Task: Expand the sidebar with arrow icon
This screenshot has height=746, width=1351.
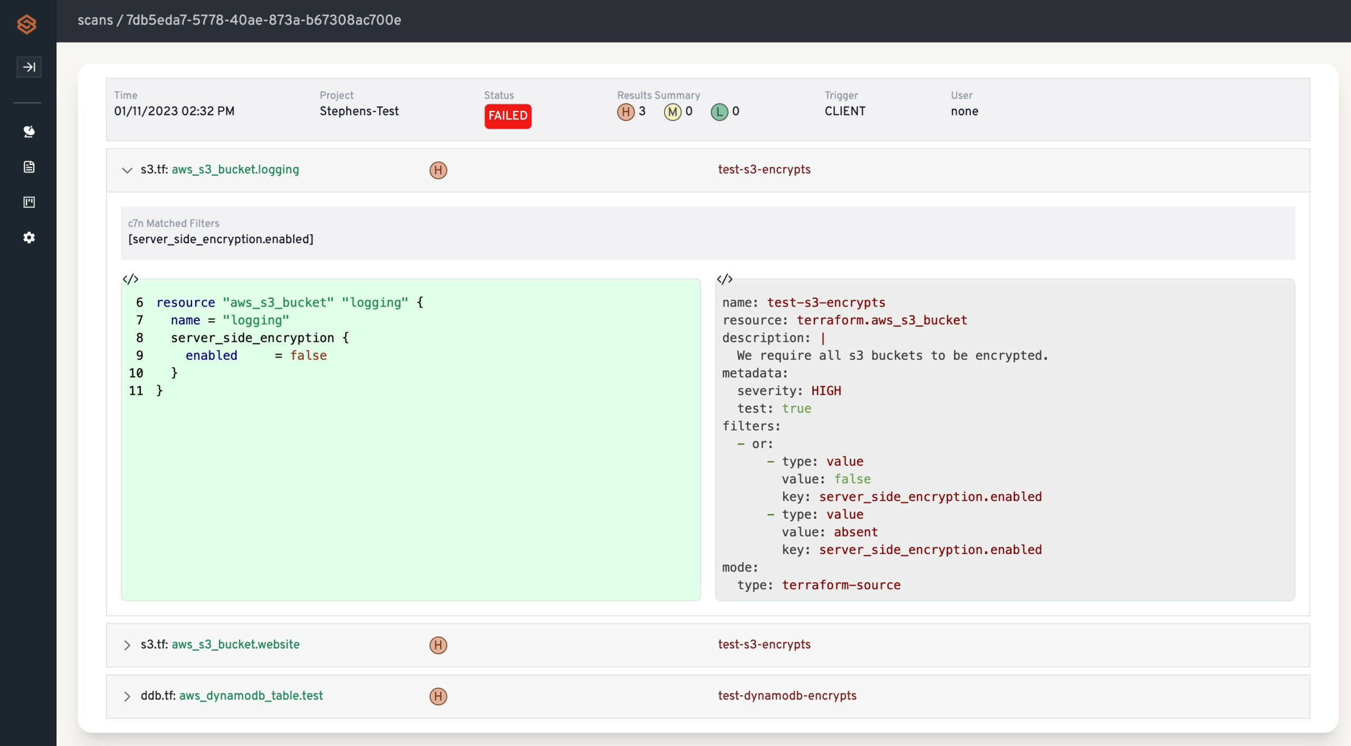Action: 29,67
